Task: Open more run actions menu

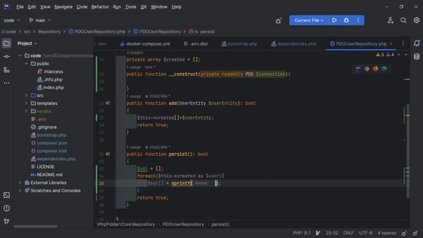Action: coord(358,20)
